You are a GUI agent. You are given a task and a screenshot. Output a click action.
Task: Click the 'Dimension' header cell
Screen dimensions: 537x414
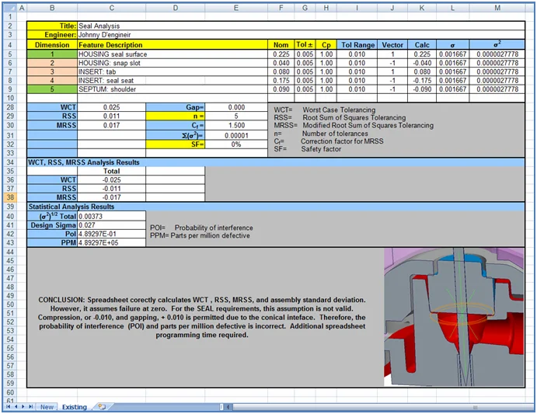click(52, 45)
